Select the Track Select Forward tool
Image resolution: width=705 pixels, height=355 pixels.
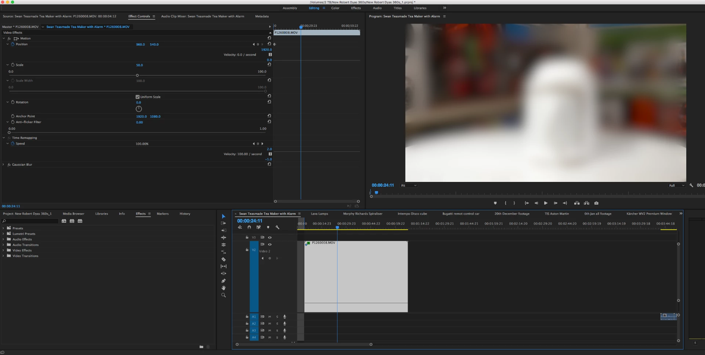[223, 223]
